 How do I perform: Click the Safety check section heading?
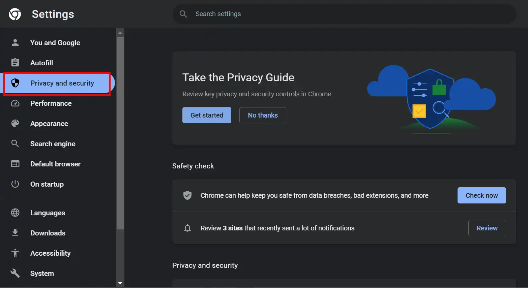193,166
